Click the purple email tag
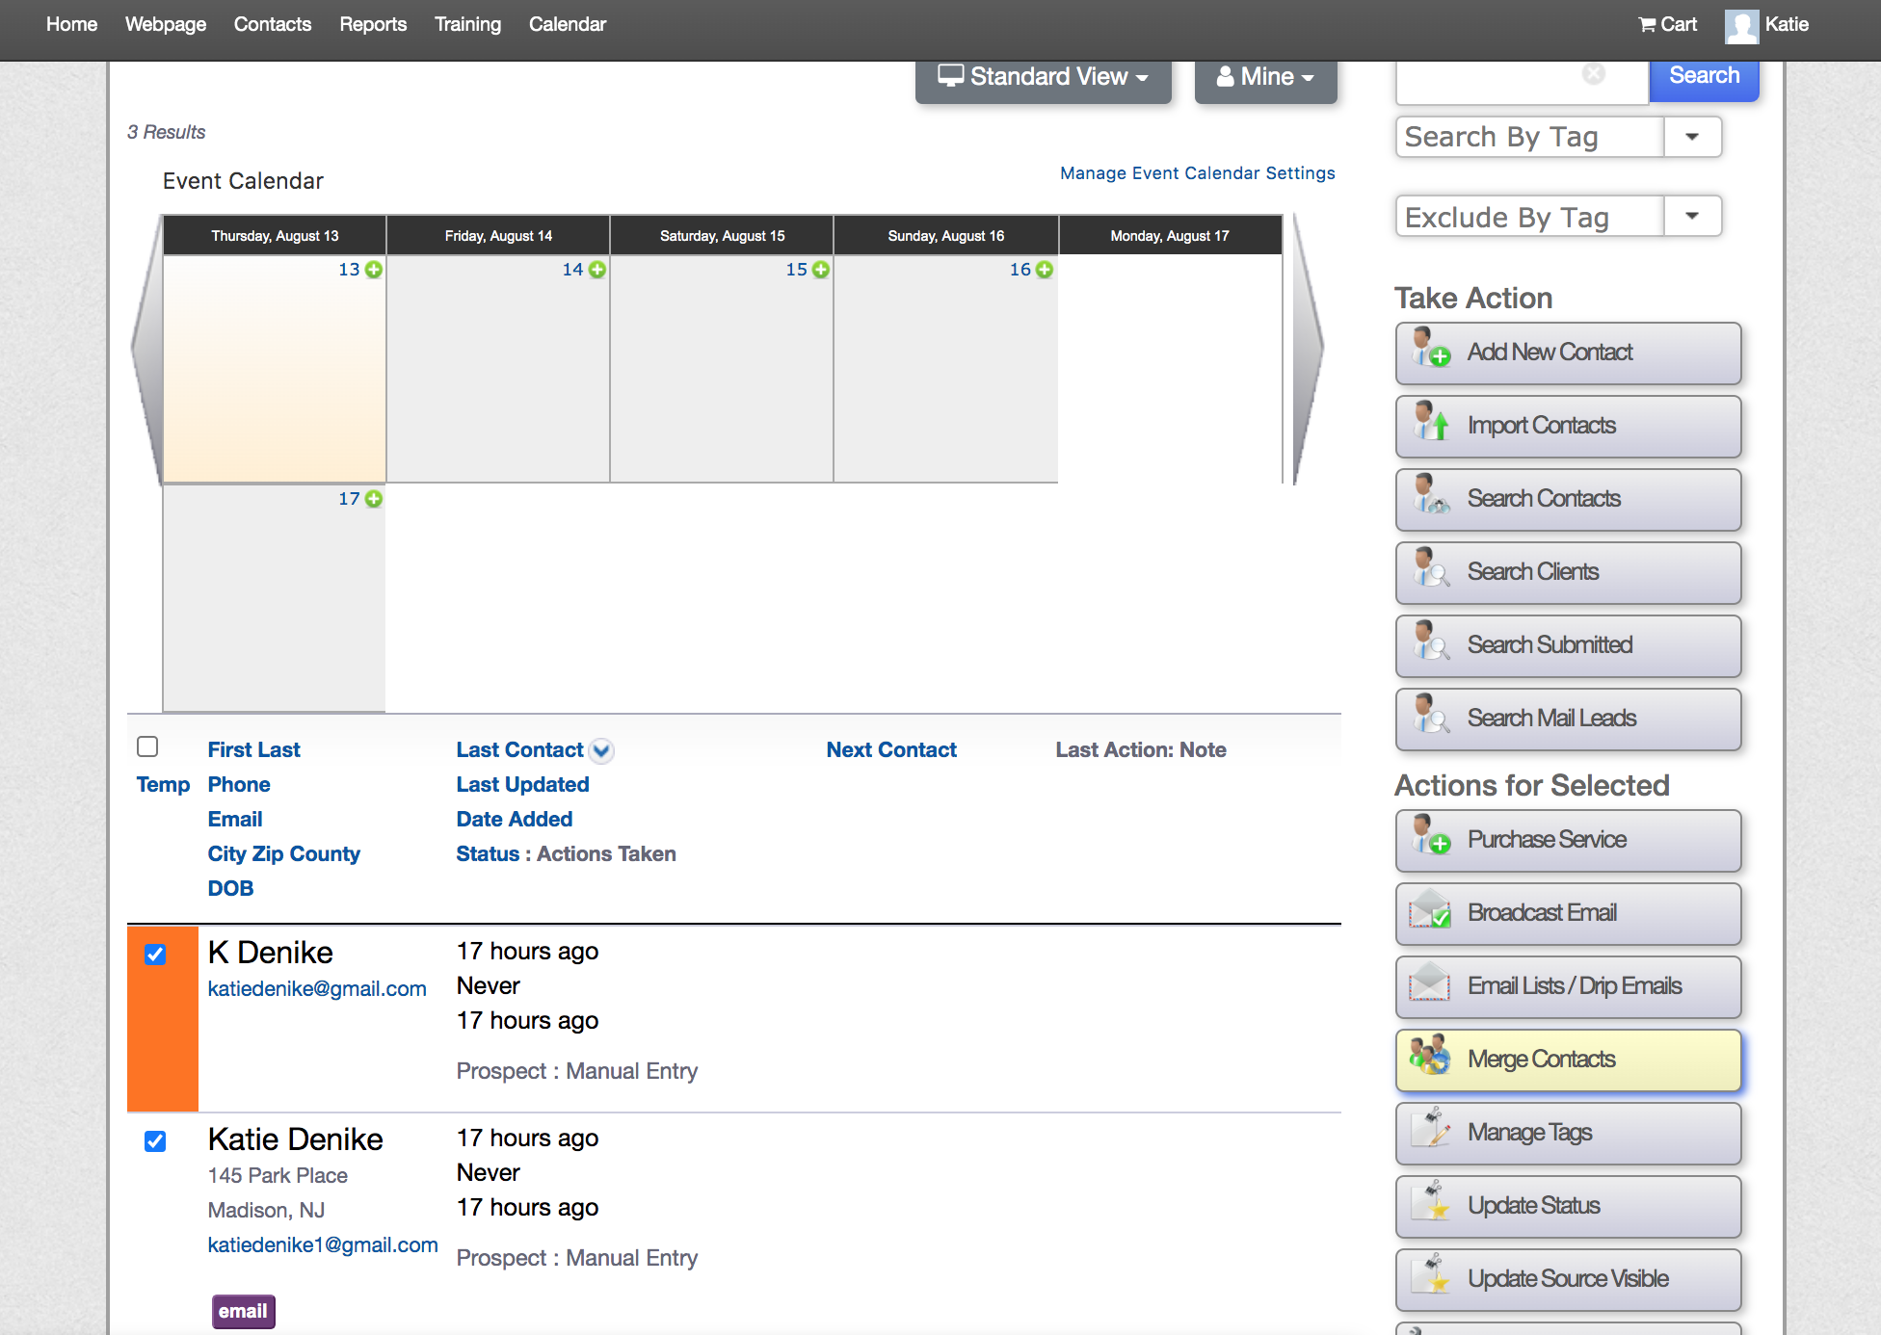This screenshot has width=1881, height=1335. pyautogui.click(x=243, y=1311)
